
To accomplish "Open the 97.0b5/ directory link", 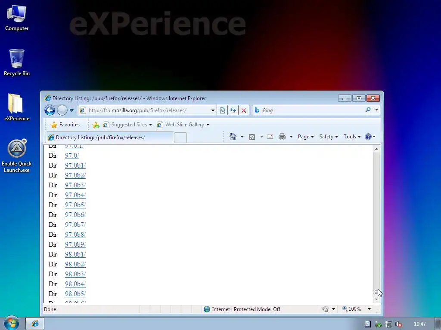I will click(75, 205).
